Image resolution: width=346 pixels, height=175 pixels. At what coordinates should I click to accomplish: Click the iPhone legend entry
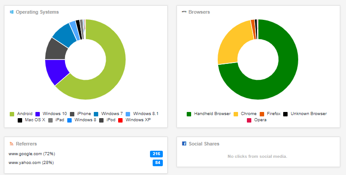(81, 114)
